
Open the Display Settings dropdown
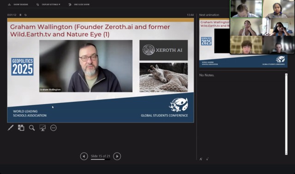pyautogui.click(x=48, y=4)
